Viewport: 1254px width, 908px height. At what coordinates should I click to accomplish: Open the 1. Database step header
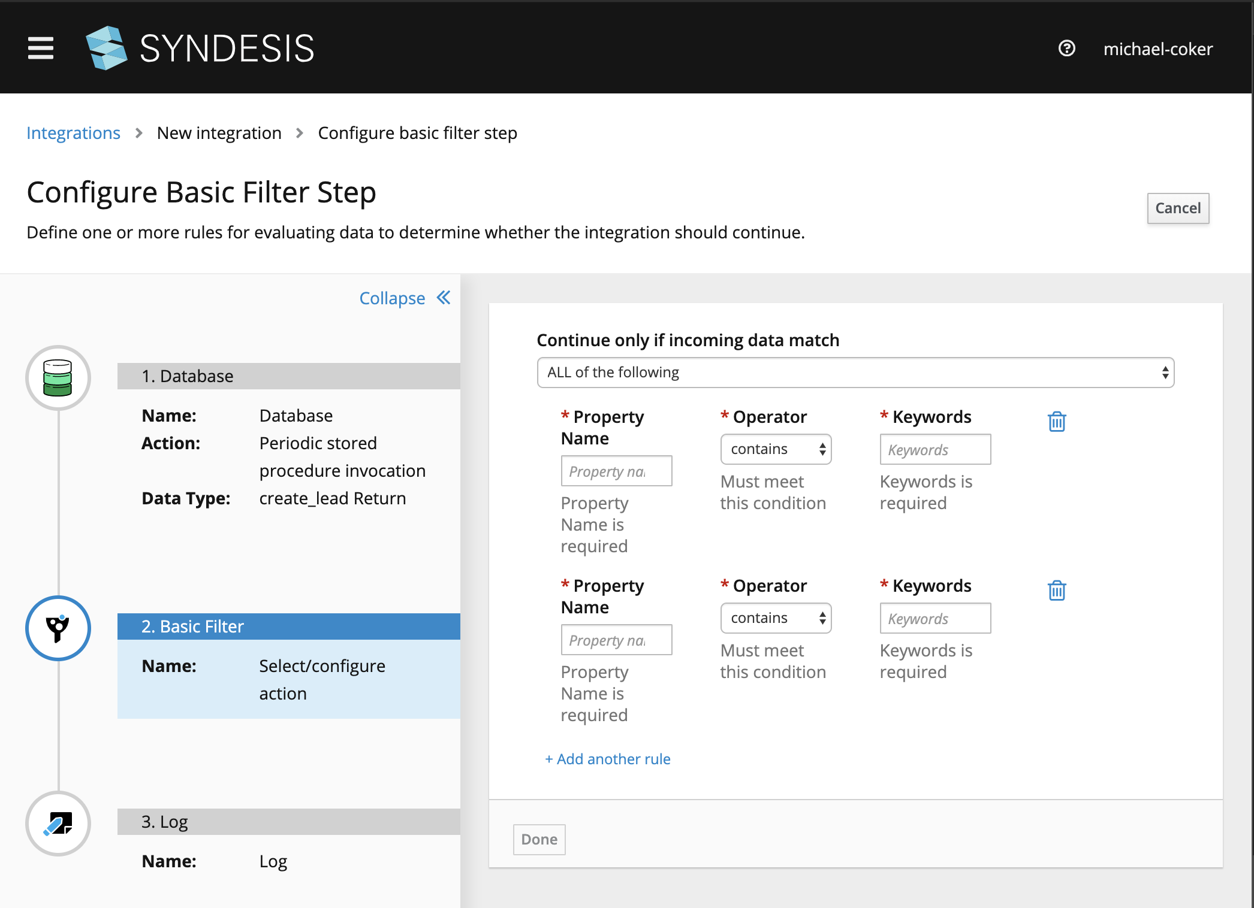click(x=289, y=376)
